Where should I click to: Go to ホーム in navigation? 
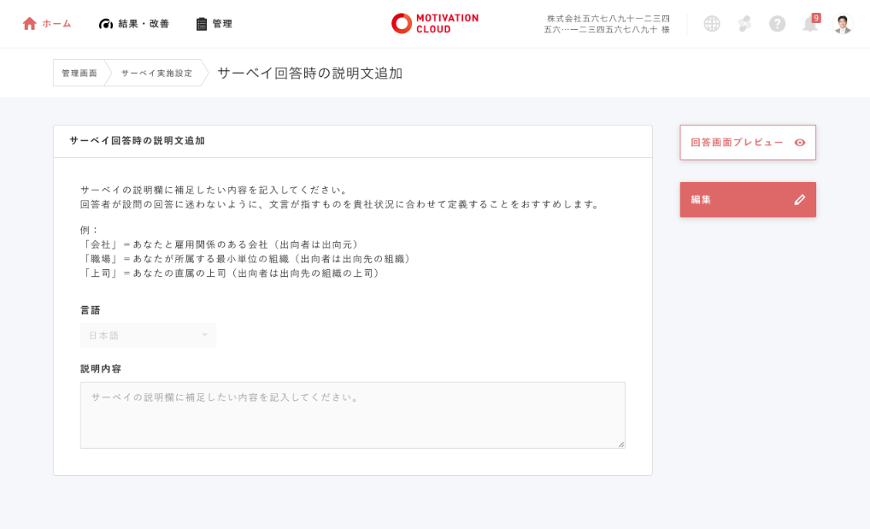pos(56,24)
